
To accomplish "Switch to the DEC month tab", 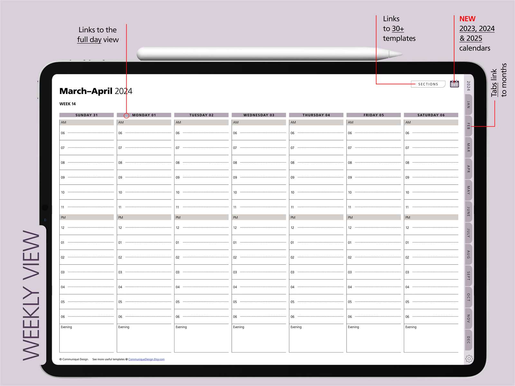I will [469, 340].
